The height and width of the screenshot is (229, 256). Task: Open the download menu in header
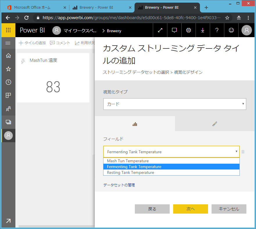[203, 30]
